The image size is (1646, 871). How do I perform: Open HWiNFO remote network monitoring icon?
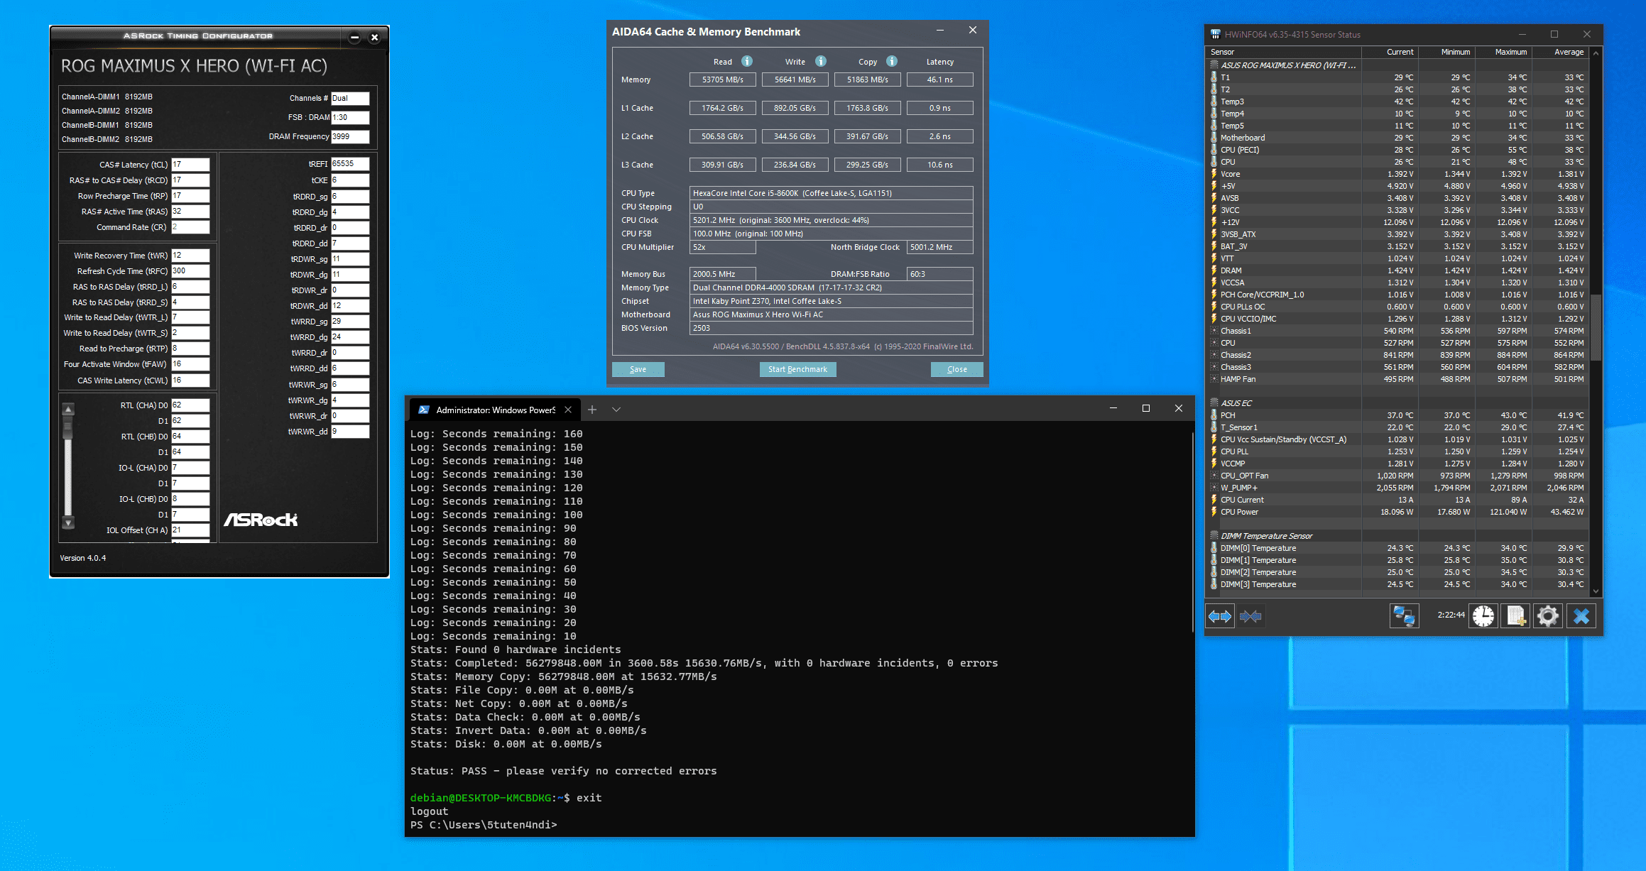(x=1404, y=615)
